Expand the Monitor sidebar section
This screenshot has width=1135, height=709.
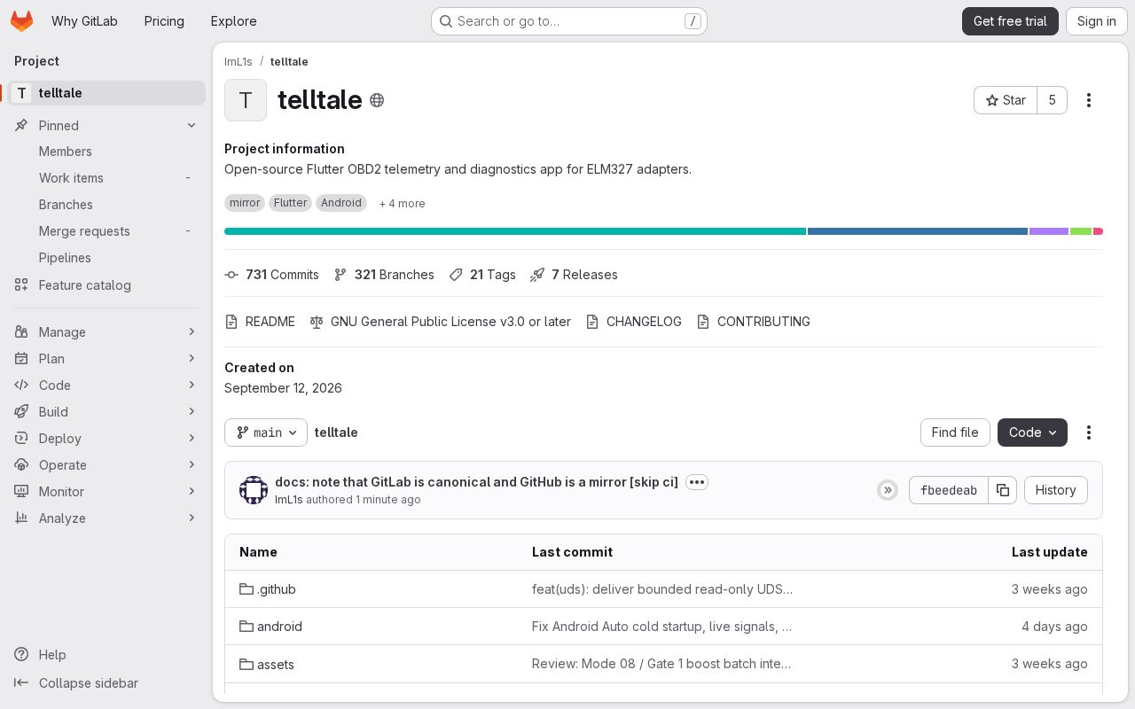coord(106,492)
